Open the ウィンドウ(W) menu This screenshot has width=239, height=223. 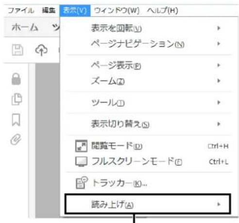coord(117,11)
